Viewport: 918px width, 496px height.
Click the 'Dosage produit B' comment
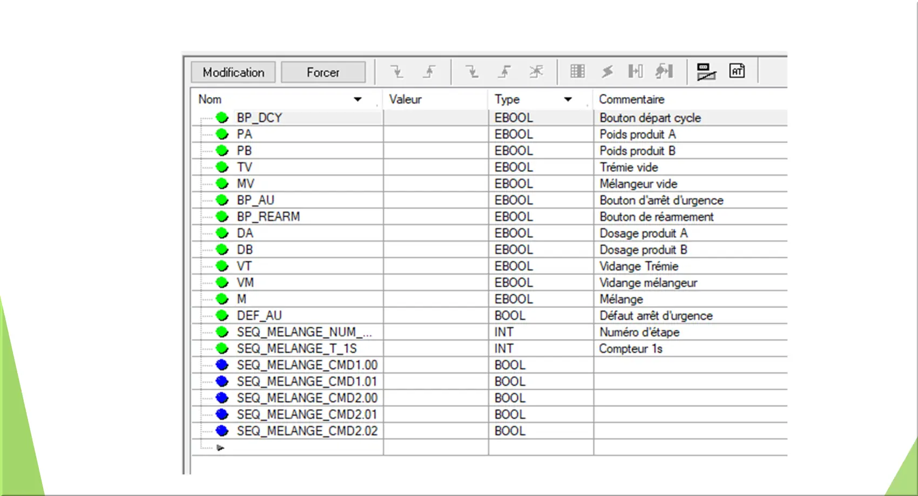point(643,250)
